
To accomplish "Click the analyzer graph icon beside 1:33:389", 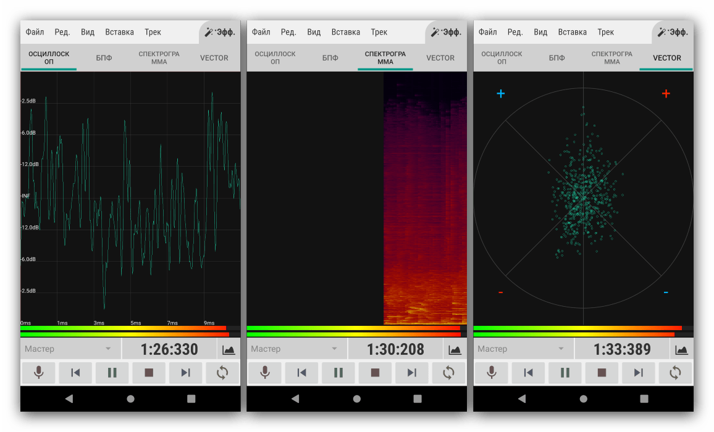I will (681, 349).
